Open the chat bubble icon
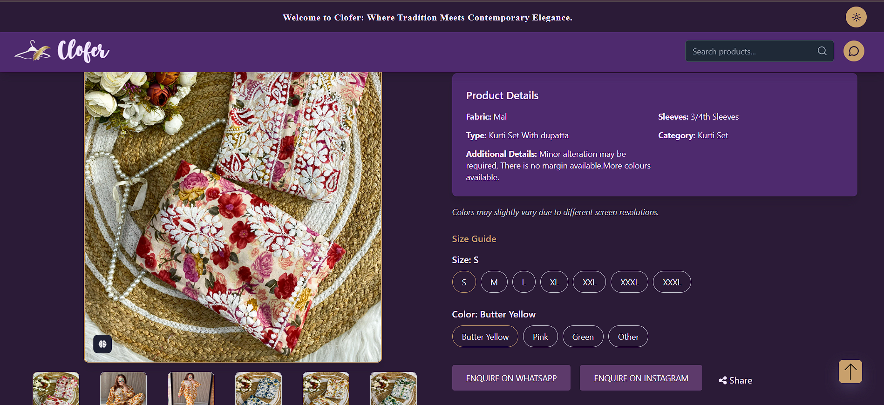Image resolution: width=884 pixels, height=405 pixels. [854, 51]
